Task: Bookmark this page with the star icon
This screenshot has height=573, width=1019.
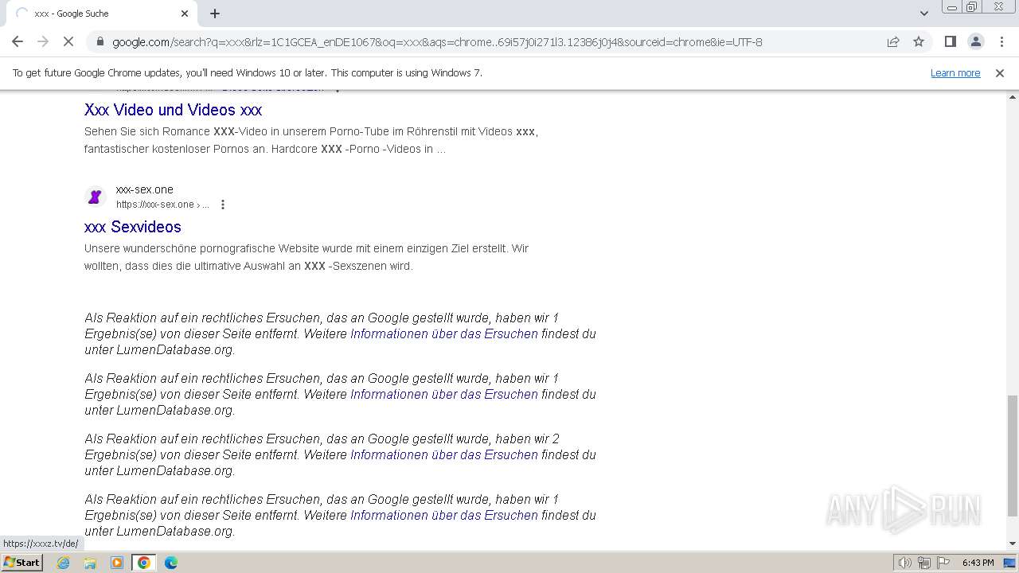Action: [919, 42]
